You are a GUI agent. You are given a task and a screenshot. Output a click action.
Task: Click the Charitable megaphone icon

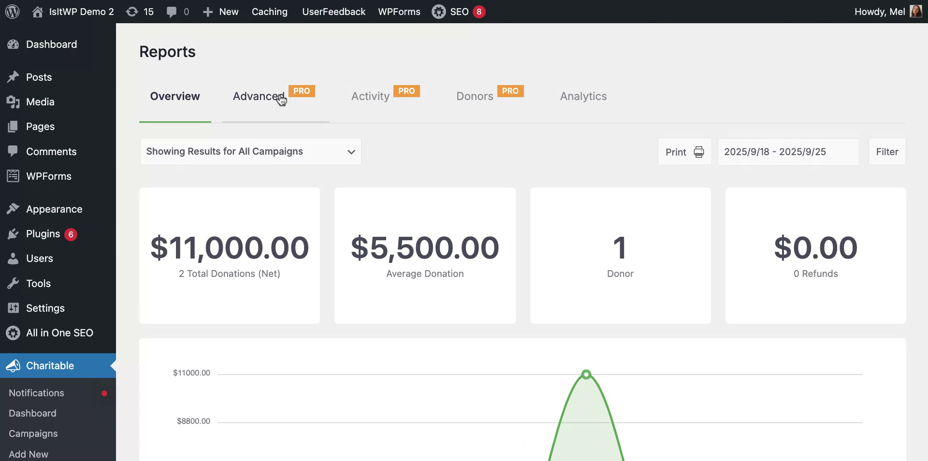click(13, 366)
